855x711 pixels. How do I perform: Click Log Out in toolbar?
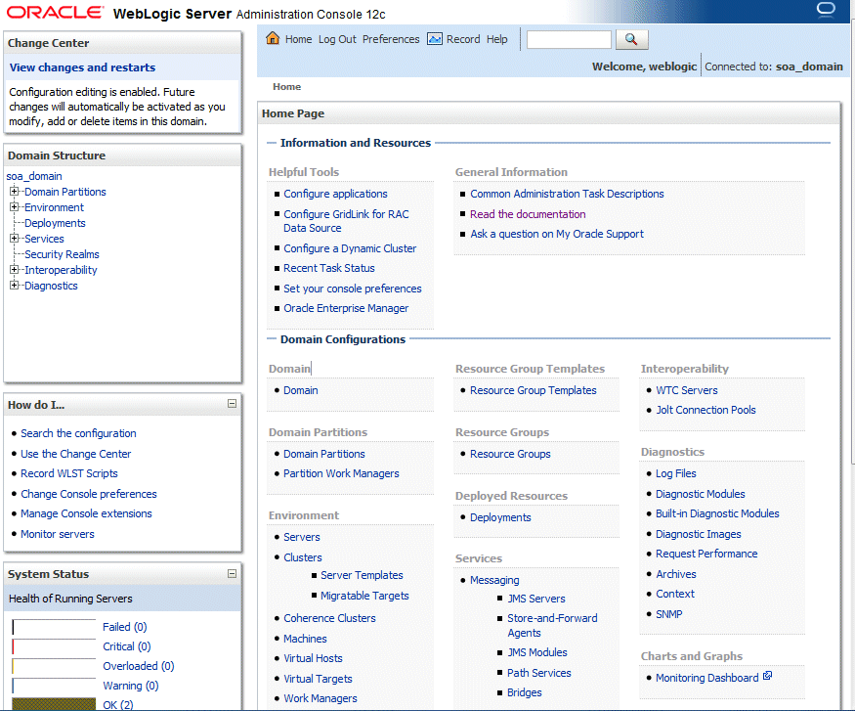point(337,39)
